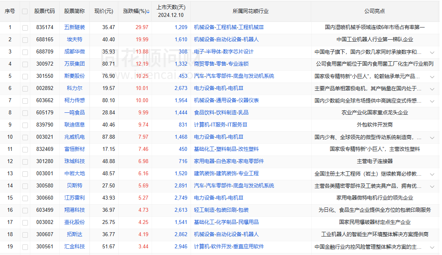Click the 上市天数(天) column header
Viewport: 442px width, 255px height.
(171, 7)
